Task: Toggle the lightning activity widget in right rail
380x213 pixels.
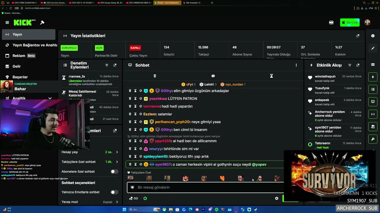Action: pos(373,77)
